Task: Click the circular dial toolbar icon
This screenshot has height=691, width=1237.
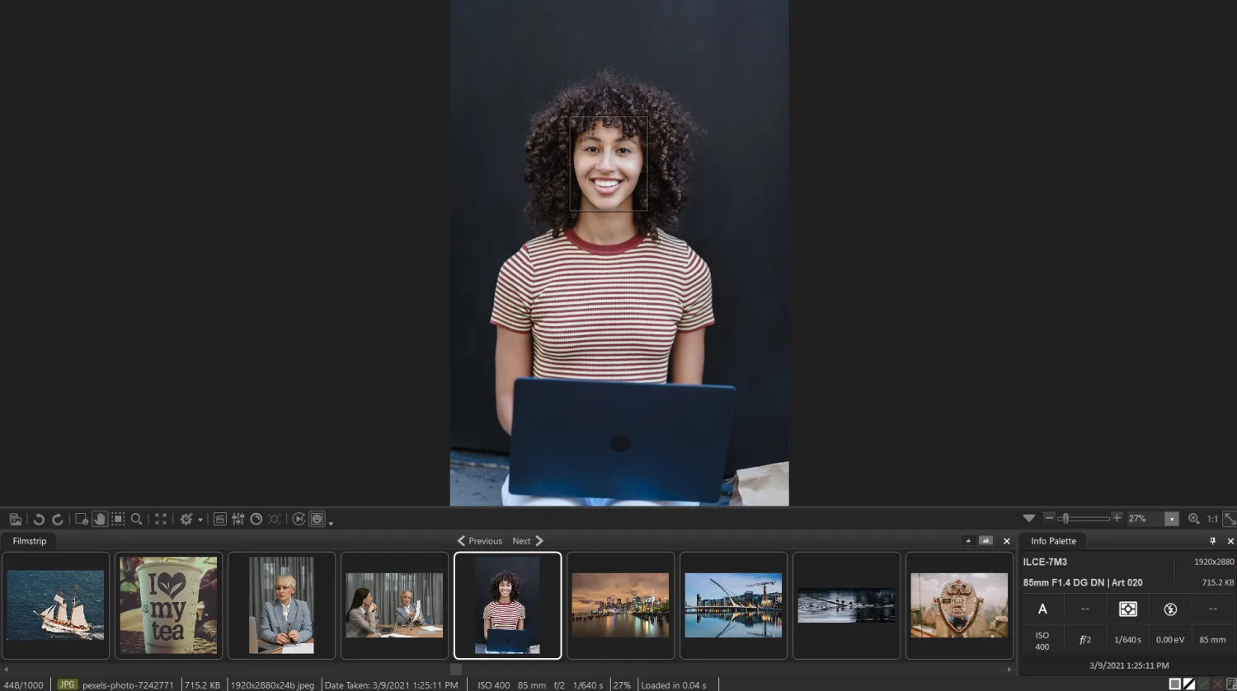Action: click(256, 519)
